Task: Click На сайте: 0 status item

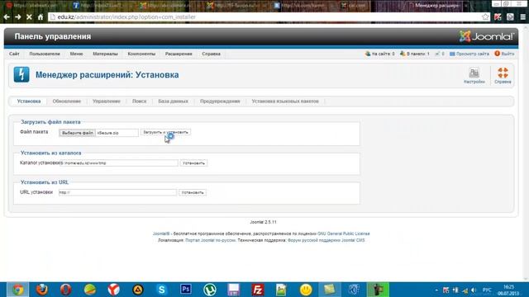Action: coord(379,54)
